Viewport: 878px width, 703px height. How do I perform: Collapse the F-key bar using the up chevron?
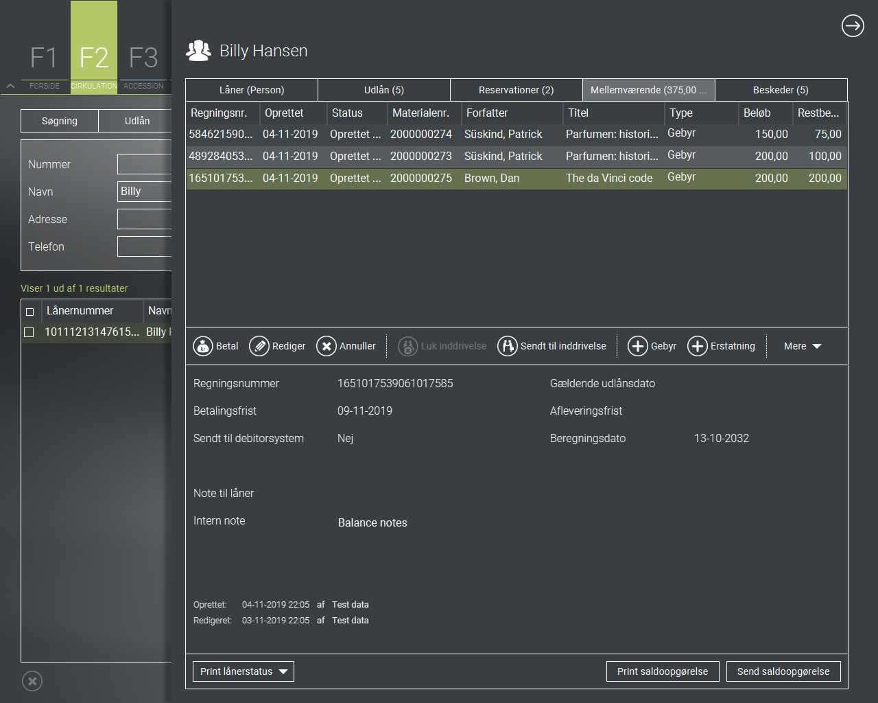point(10,86)
